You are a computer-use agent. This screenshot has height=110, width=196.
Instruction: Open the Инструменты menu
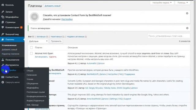pos(12,65)
